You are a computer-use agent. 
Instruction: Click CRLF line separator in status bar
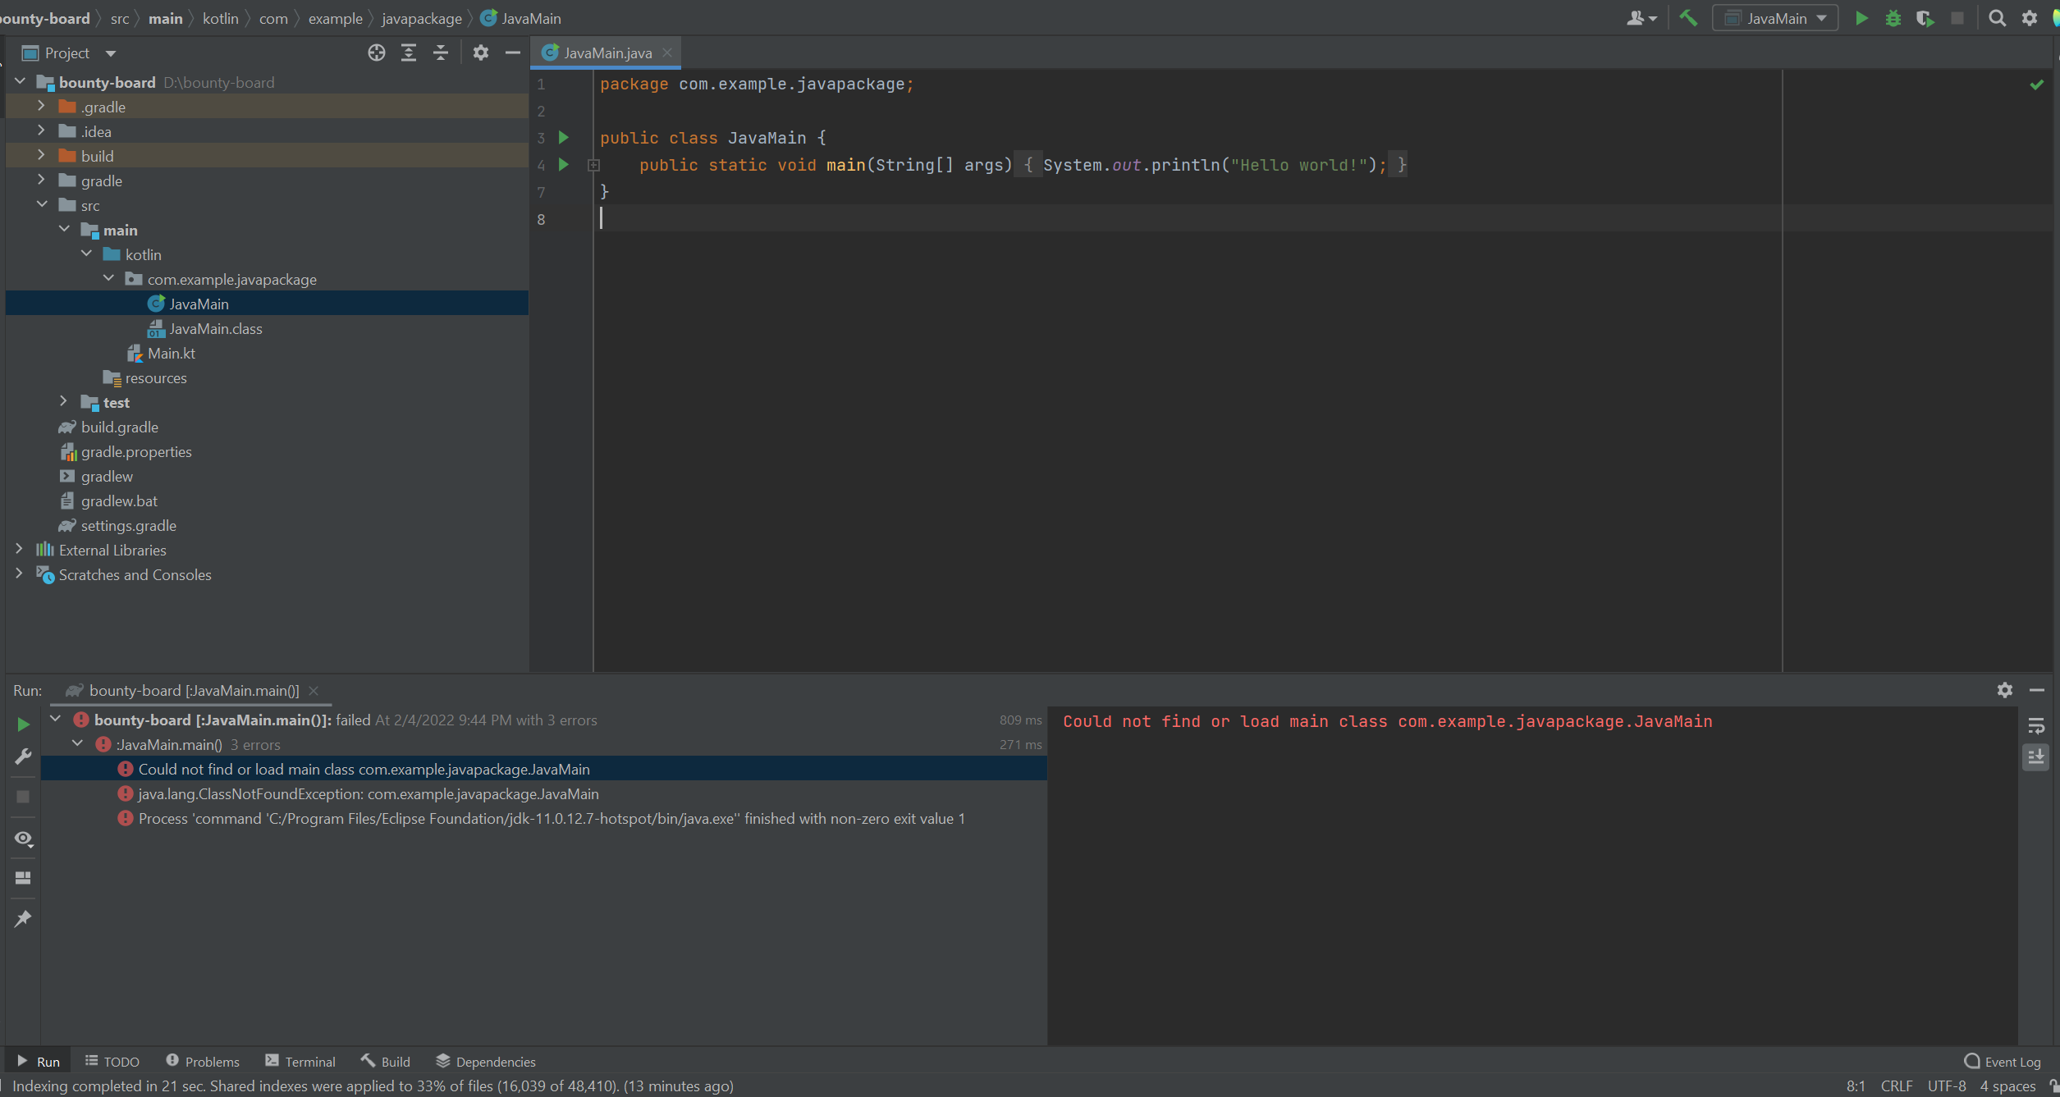[x=1897, y=1086]
